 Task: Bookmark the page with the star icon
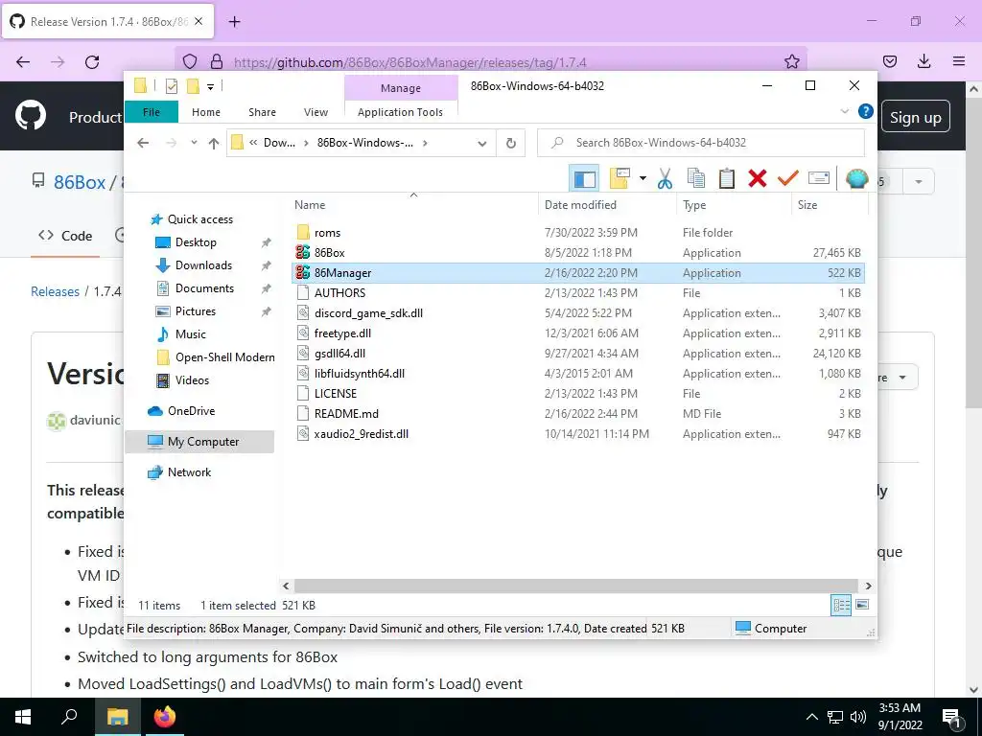(791, 61)
